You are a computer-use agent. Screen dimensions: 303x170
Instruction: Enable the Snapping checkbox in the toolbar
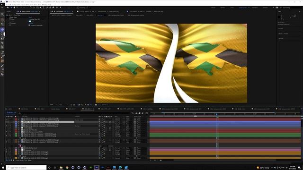pyautogui.click(x=78, y=8)
